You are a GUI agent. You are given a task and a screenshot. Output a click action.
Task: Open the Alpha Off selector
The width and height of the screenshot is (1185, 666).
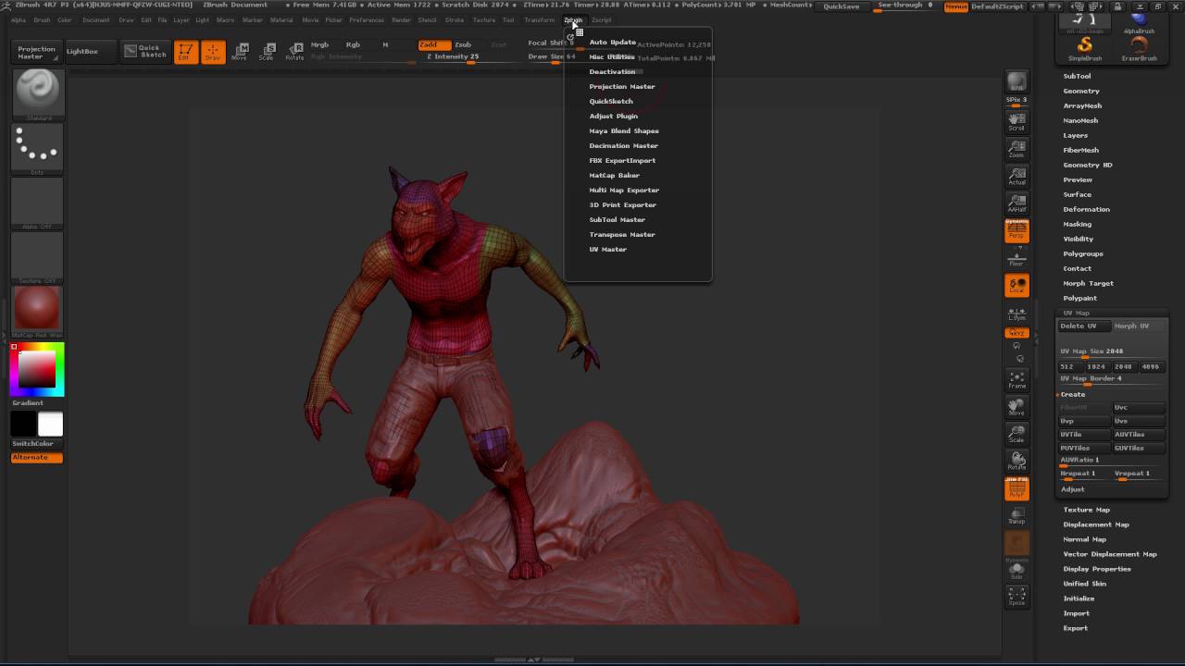[38, 203]
